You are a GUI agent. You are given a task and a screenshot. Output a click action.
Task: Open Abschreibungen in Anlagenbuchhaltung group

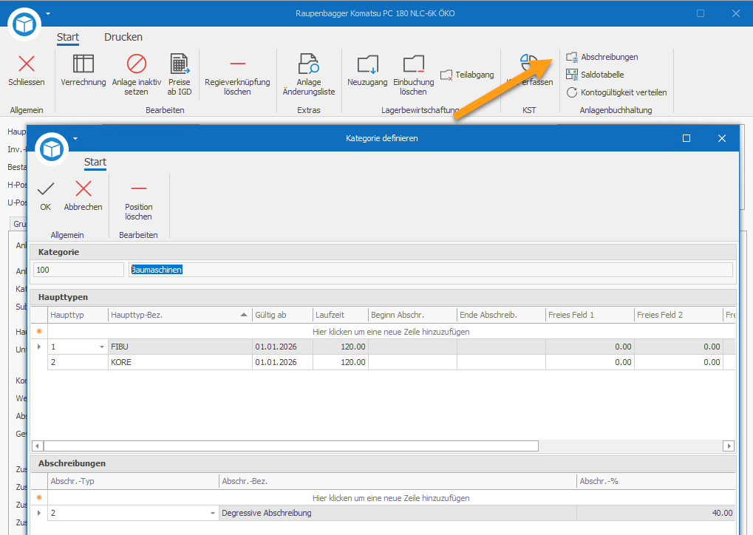tap(602, 57)
